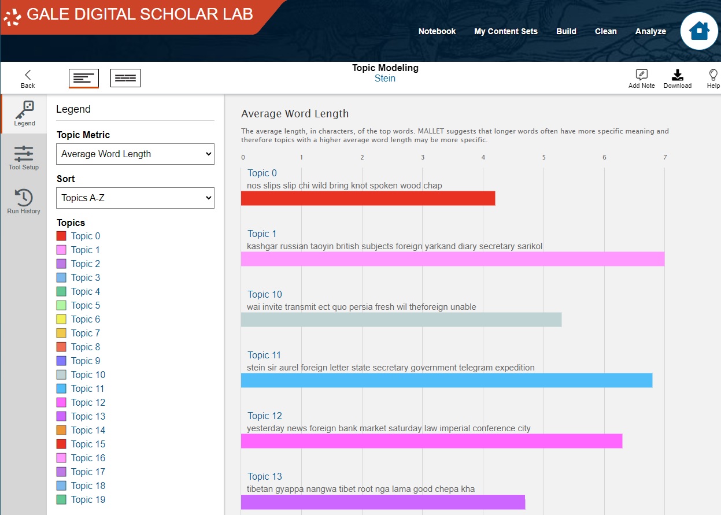Open Help with the lightbulb icon
This screenshot has width=721, height=515.
click(x=713, y=78)
